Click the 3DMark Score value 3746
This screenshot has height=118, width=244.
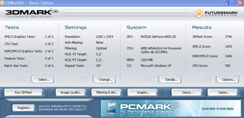[228, 37]
